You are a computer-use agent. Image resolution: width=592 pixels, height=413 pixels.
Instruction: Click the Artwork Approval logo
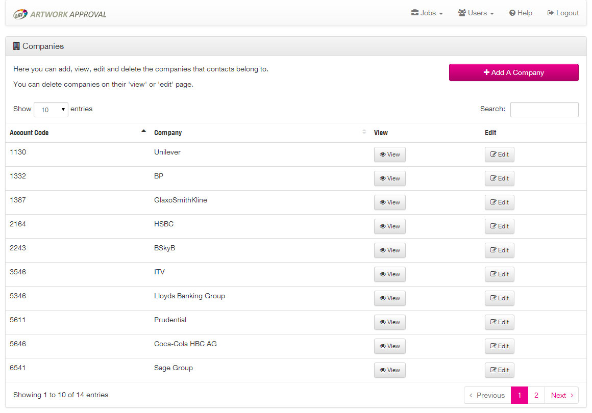60,14
